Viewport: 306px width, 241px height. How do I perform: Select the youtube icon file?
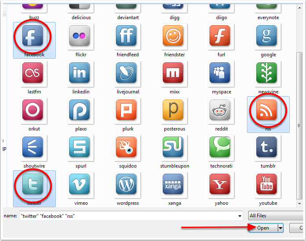coord(267,184)
